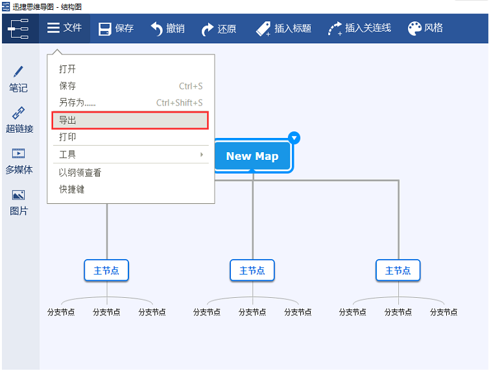Click the 还原 toolbar label text
This screenshot has height=371, width=489.
(227, 29)
